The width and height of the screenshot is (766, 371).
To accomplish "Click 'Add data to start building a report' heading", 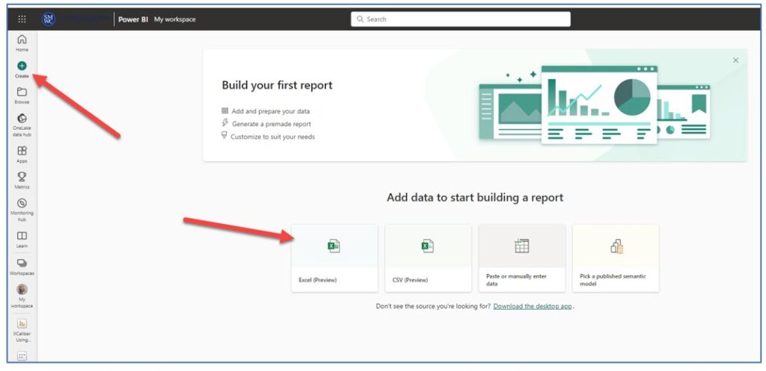I will [475, 198].
